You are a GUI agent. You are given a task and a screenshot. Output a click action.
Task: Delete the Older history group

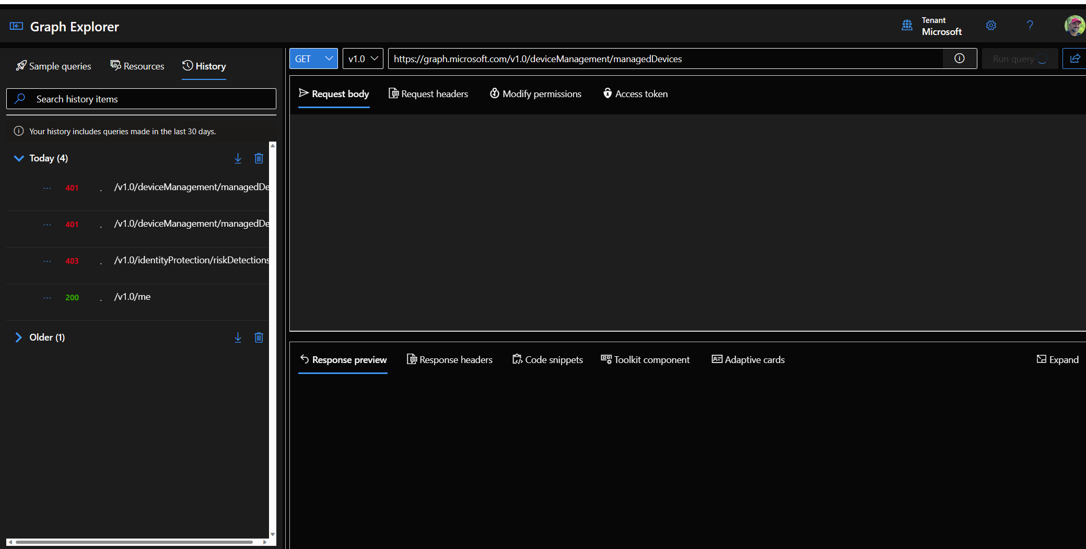coord(259,337)
